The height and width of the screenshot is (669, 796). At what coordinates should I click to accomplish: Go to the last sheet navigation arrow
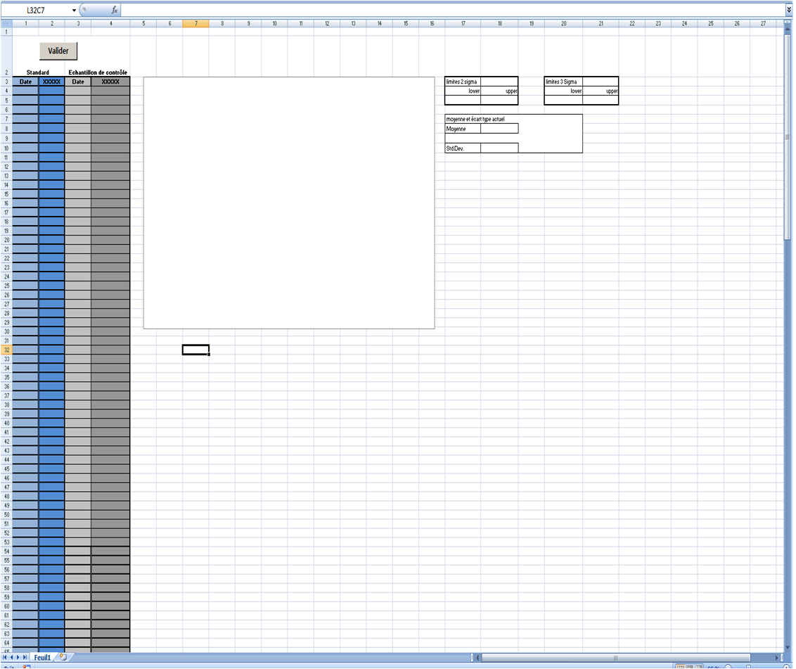click(26, 657)
